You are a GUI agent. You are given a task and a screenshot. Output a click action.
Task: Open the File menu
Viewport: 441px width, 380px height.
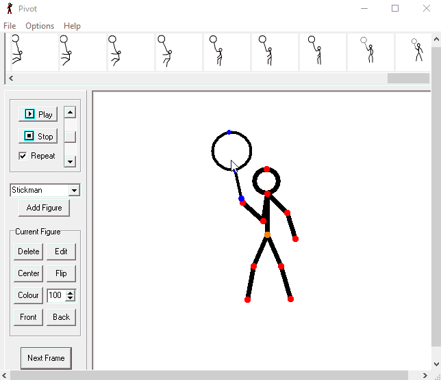[10, 26]
